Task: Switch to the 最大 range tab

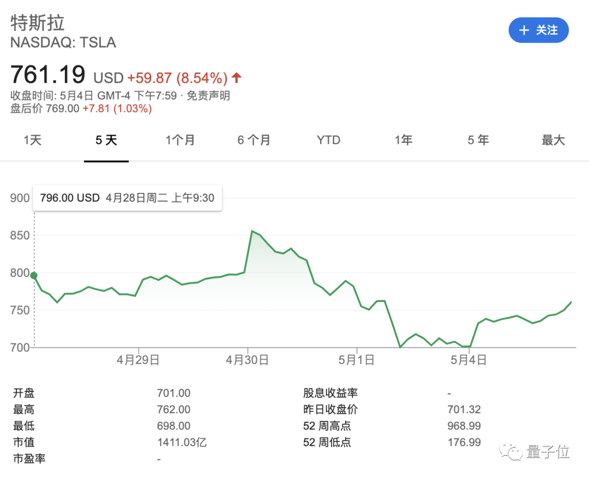Action: (x=553, y=141)
